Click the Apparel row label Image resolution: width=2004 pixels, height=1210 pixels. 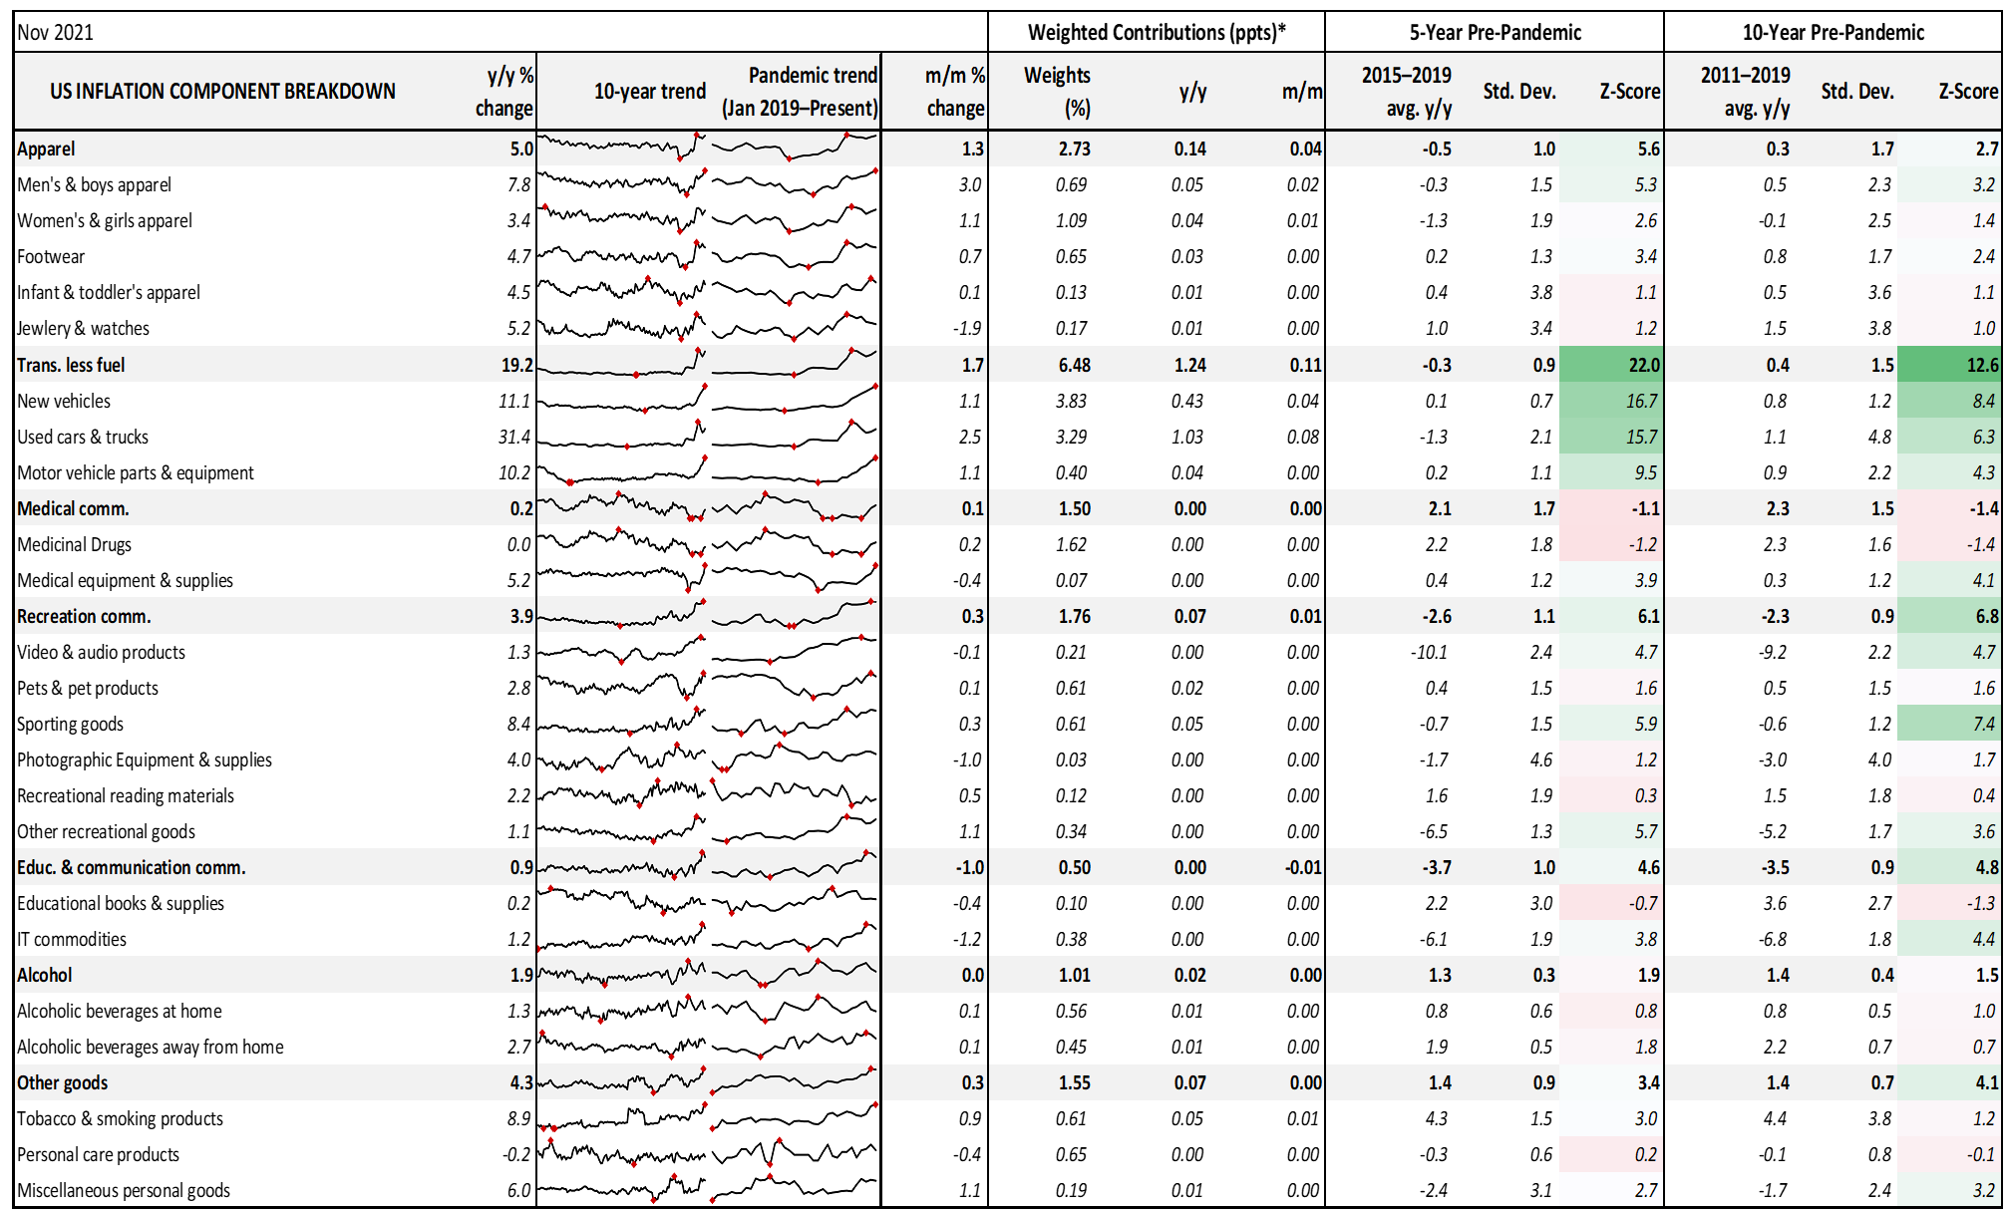pos(46,149)
